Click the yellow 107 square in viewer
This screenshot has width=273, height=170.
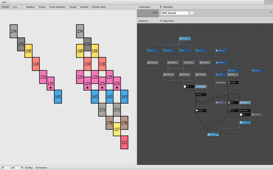click(x=117, y=129)
